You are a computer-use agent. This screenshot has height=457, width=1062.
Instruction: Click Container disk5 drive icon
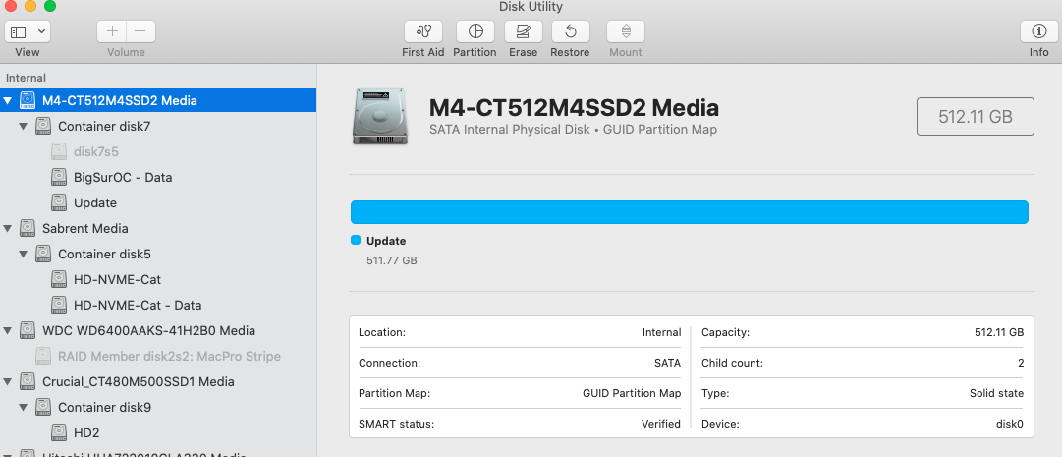coord(42,255)
